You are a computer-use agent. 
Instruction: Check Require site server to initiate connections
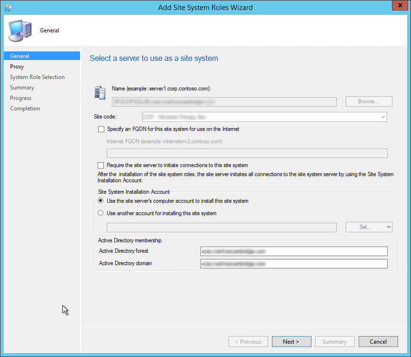pyautogui.click(x=100, y=165)
